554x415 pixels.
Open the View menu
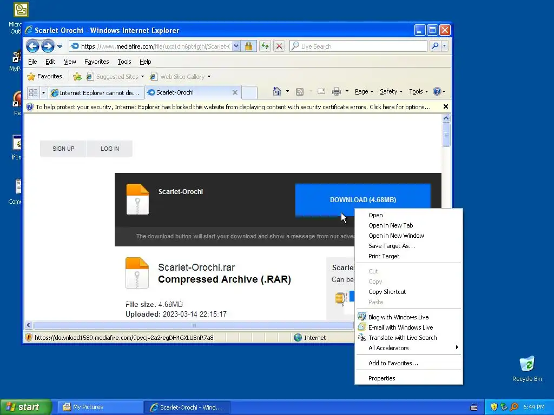click(x=70, y=62)
